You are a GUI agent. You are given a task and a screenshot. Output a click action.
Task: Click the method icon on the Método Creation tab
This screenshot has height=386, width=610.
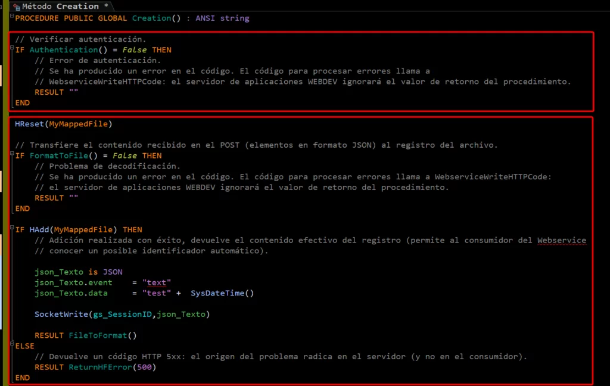point(17,6)
